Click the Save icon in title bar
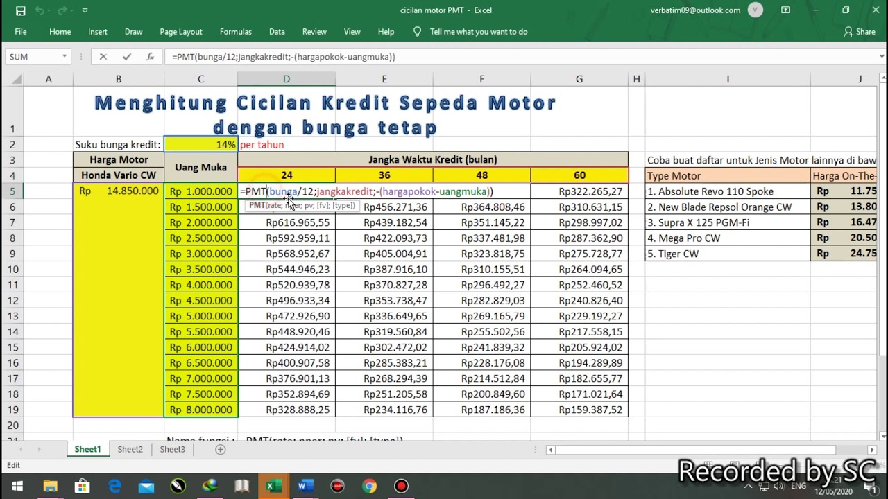The height and width of the screenshot is (499, 888). point(20,10)
